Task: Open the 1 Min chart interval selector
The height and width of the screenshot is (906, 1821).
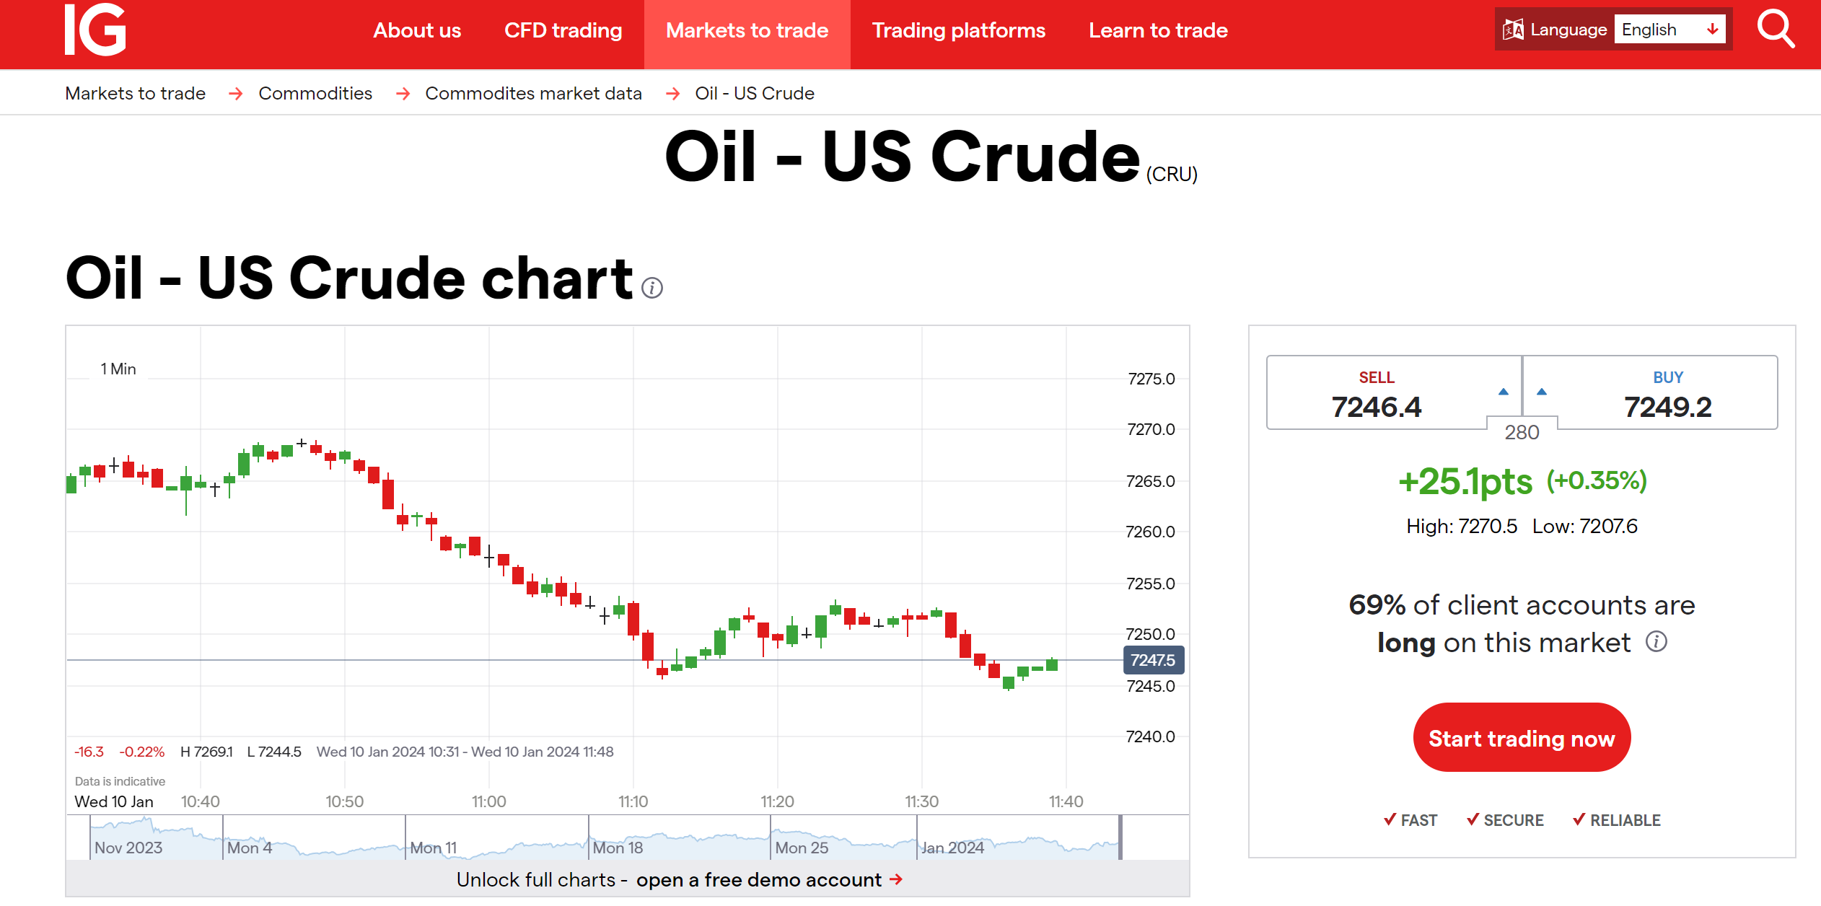Action: [x=118, y=369]
